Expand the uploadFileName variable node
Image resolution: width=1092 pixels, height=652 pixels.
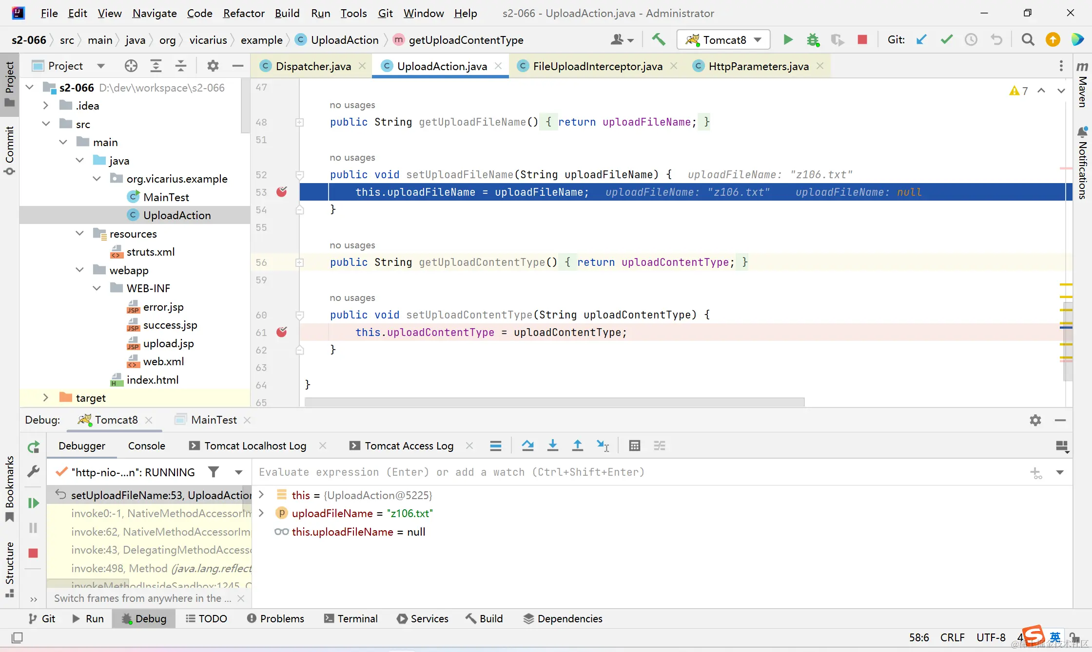click(261, 513)
